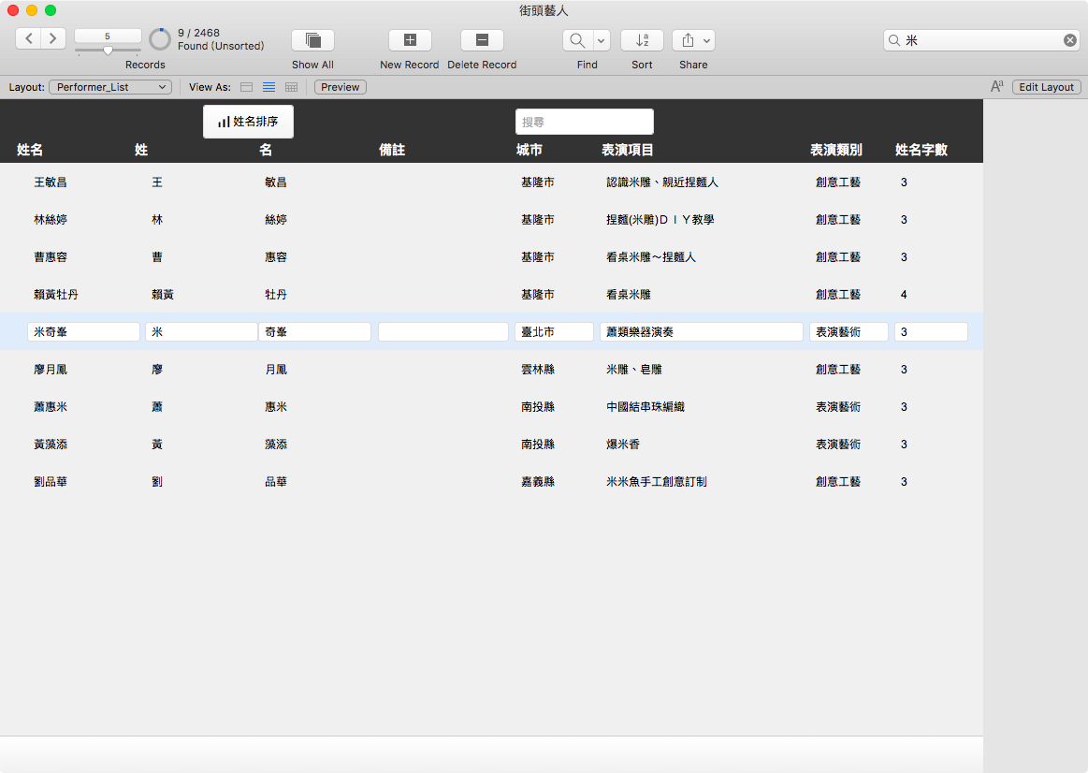Clear the quick search text with X

click(x=1070, y=40)
